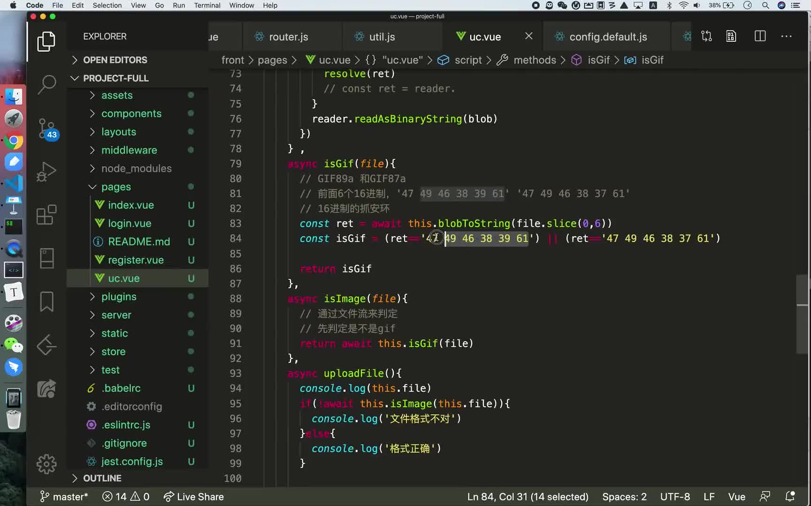The height and width of the screenshot is (506, 811).
Task: Expand the plugins folder
Action: pyautogui.click(x=119, y=297)
